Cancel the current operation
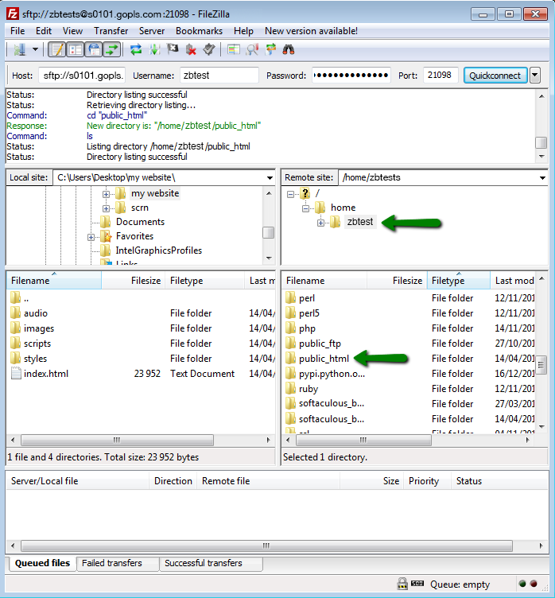The image size is (555, 598). (173, 49)
